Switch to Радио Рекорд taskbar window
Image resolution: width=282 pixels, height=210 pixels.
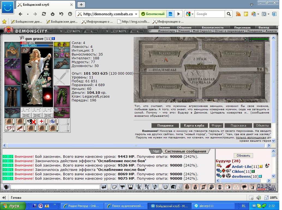(82, 206)
